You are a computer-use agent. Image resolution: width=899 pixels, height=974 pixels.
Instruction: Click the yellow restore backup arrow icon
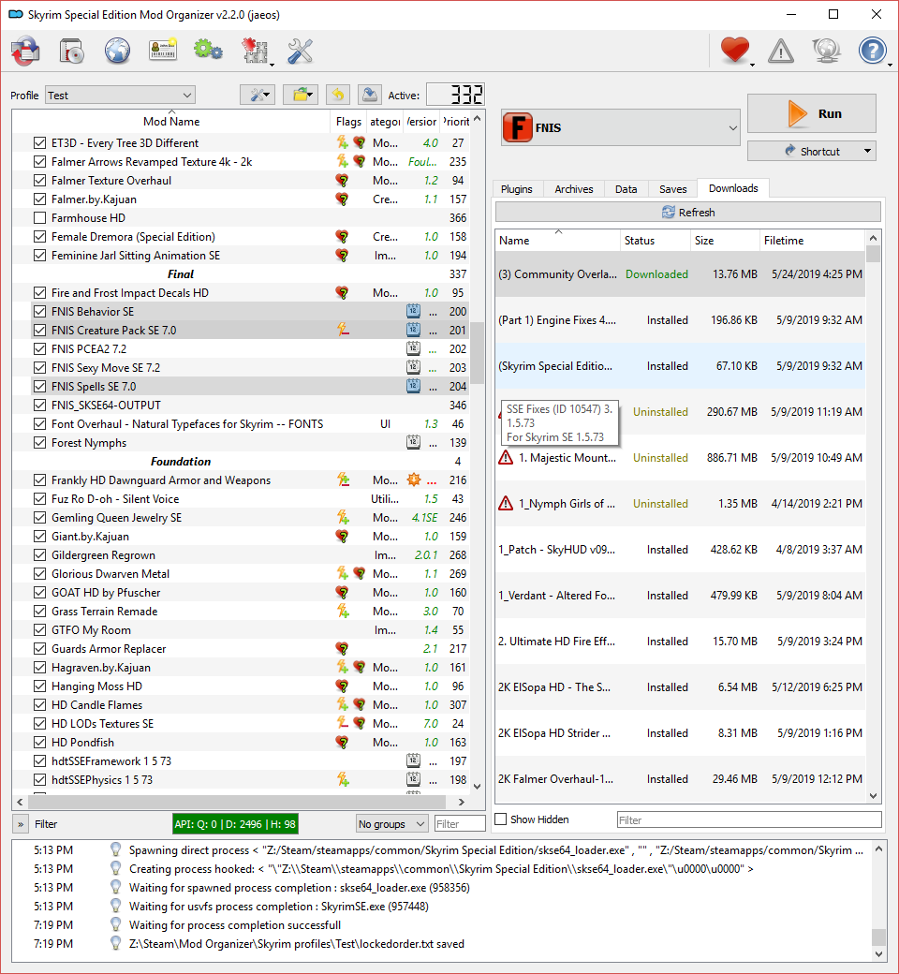[337, 95]
